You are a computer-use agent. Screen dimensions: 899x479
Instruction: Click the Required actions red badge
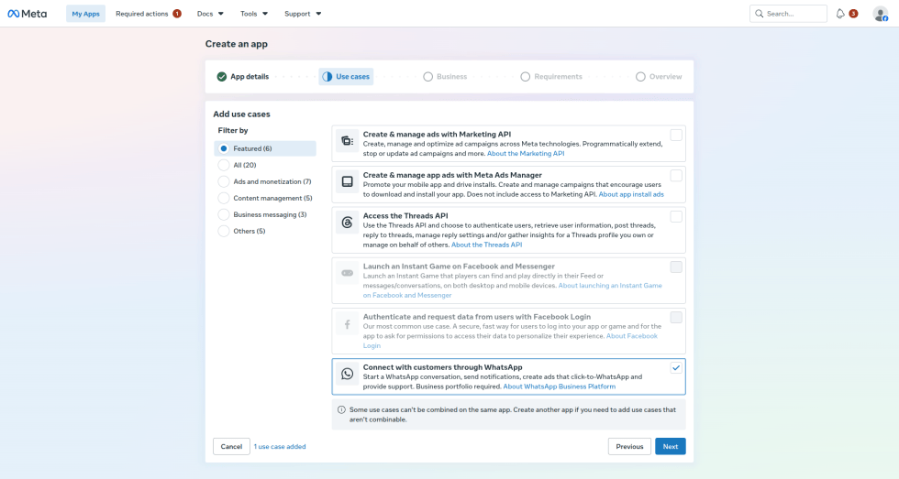point(177,14)
